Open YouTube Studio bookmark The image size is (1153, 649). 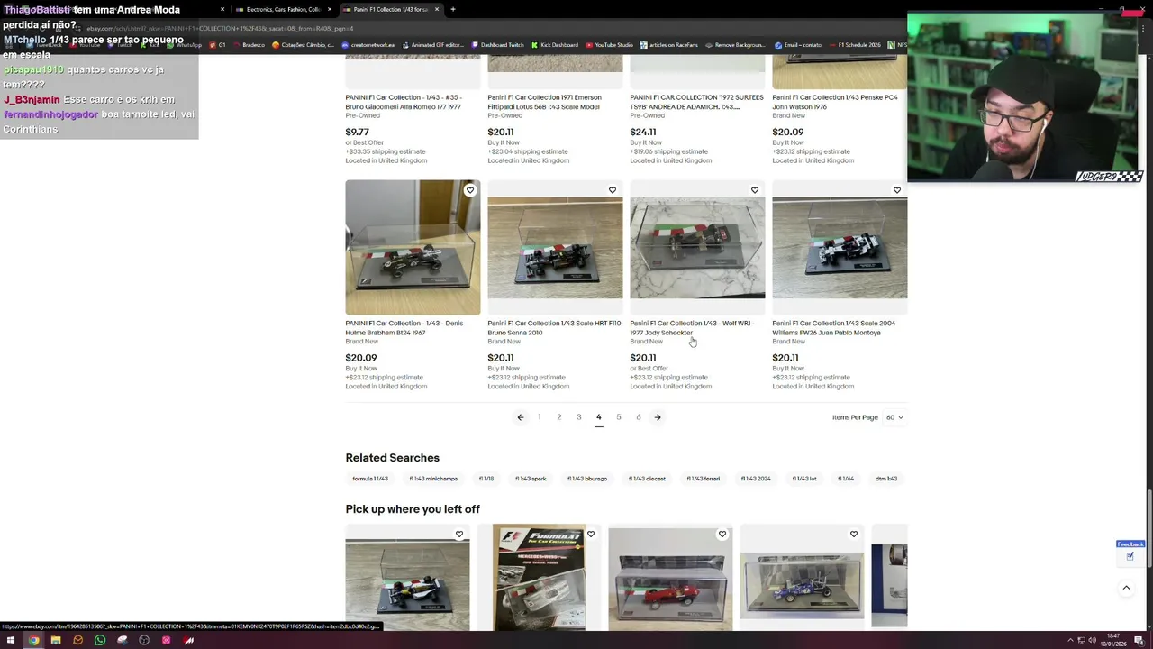pyautogui.click(x=610, y=45)
